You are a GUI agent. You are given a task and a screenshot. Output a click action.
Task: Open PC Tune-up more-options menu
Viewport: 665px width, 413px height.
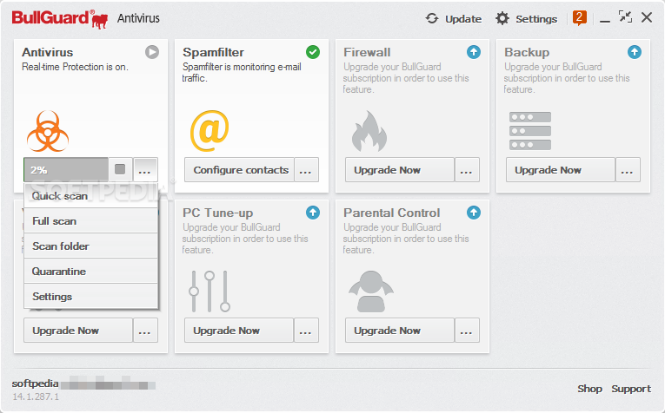(306, 330)
